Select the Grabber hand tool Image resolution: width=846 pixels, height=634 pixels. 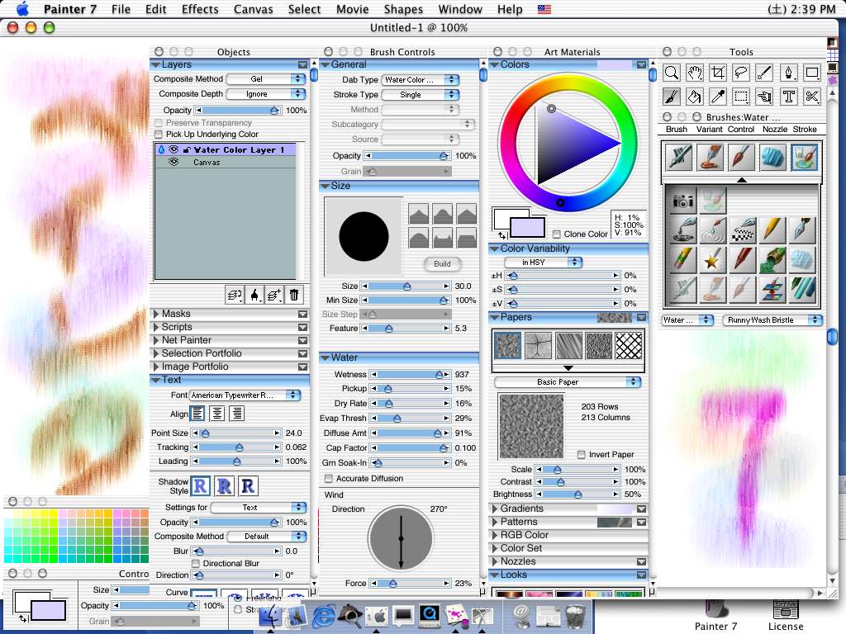click(695, 73)
